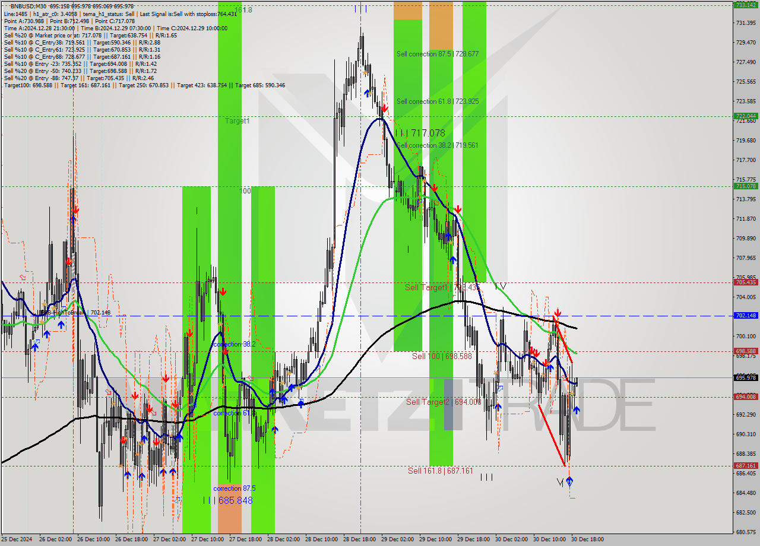This screenshot has width=760, height=546.
Task: Click the 'Sell %10 @ C_Entry88: 728.677' line
Action: point(82,56)
